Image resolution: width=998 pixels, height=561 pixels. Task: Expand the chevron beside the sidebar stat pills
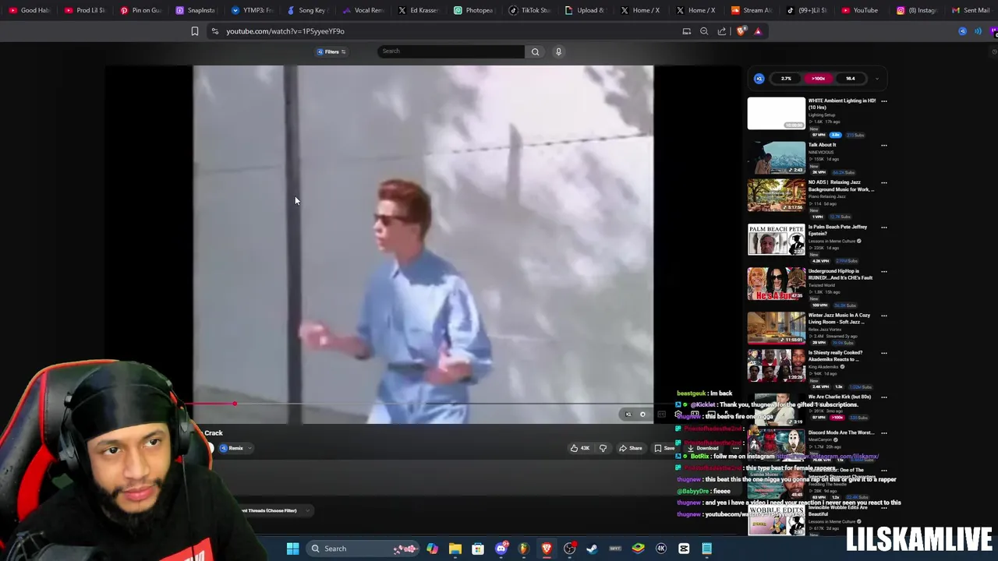[876, 79]
